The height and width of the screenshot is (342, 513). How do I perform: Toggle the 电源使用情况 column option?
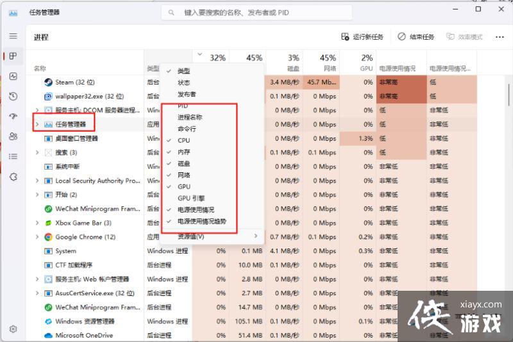coord(212,209)
